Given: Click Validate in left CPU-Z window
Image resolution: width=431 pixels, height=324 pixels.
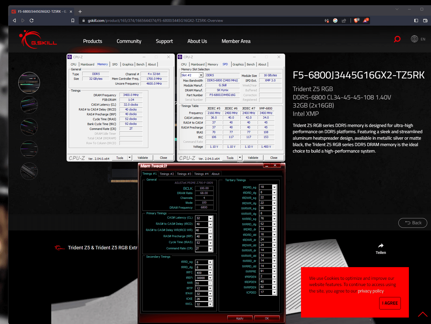Looking at the screenshot, I should click(143, 158).
